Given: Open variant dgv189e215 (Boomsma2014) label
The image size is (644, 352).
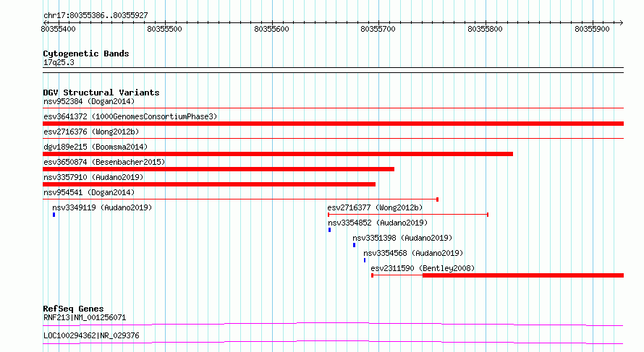Looking at the screenshot, I should (96, 147).
